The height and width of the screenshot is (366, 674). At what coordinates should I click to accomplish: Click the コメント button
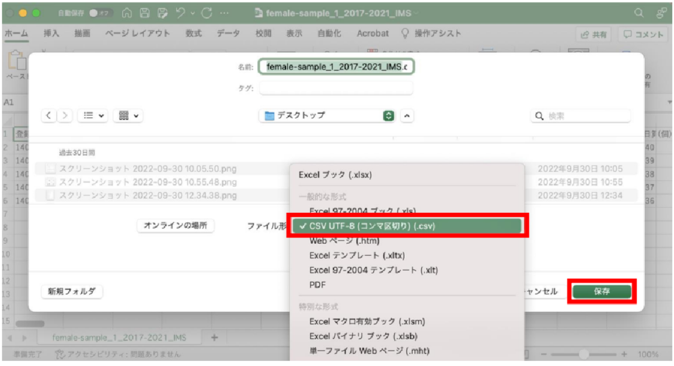643,34
